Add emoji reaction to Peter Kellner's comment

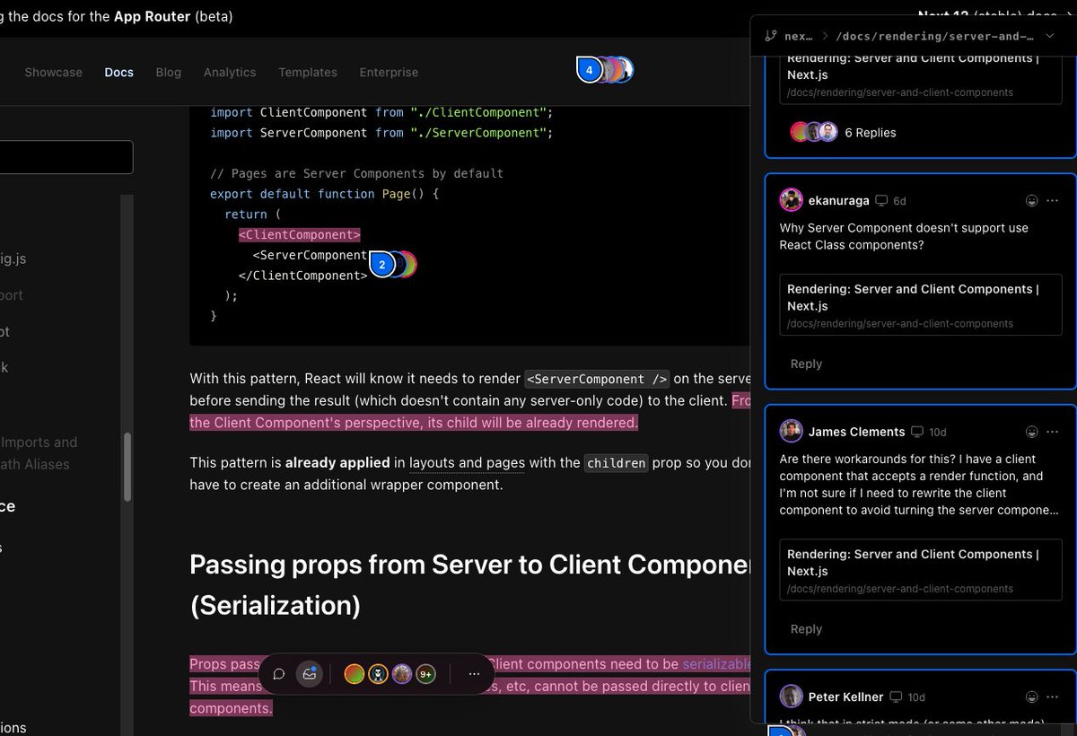point(1031,697)
